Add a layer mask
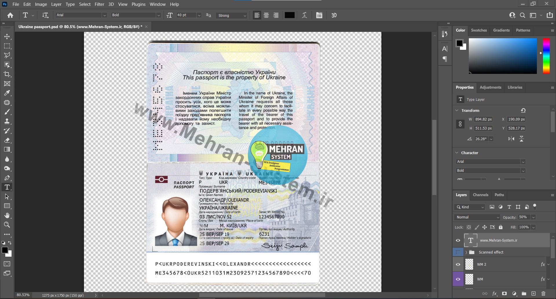The width and height of the screenshot is (556, 299). (504, 293)
